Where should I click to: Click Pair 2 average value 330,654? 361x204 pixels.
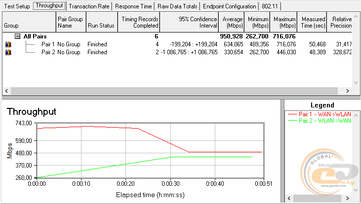tap(233, 52)
